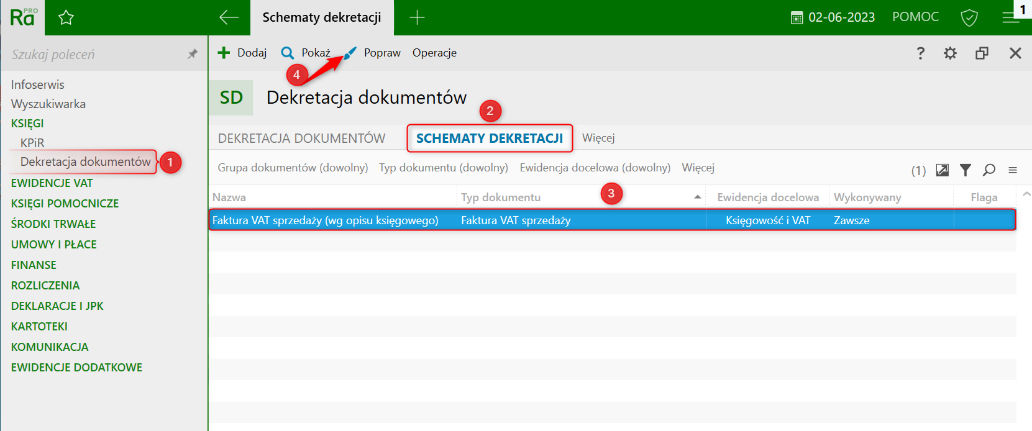Close the Dekretacja panel with X
Viewport: 1032px width, 431px height.
[x=1015, y=53]
